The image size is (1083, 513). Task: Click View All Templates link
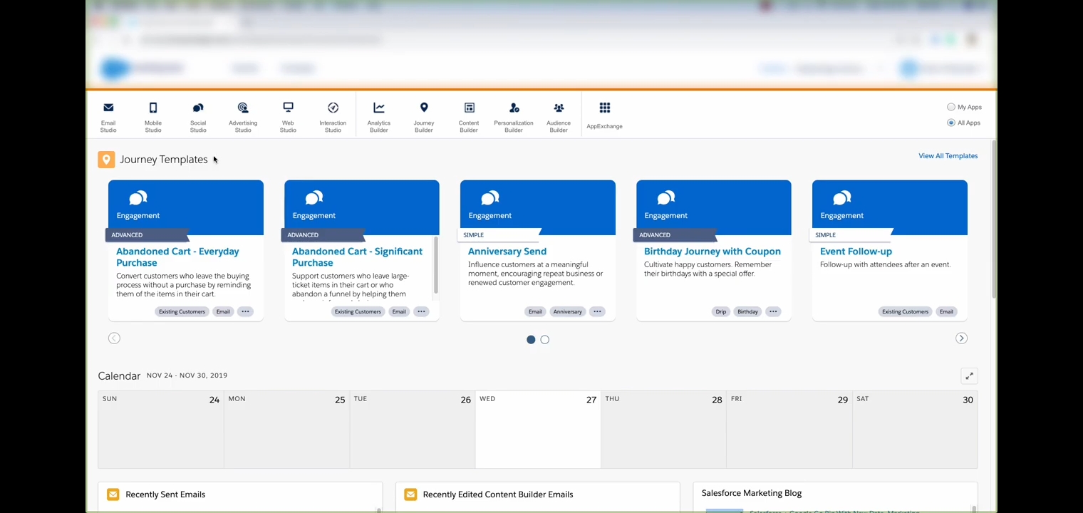tap(948, 156)
